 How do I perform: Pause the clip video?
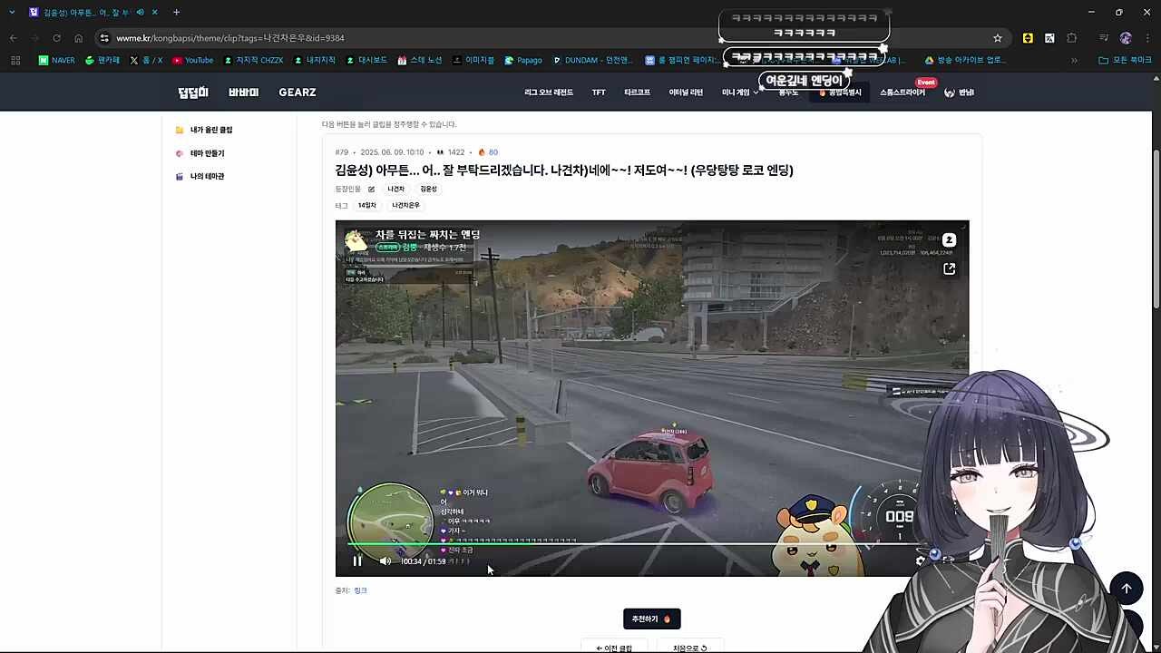[357, 560]
